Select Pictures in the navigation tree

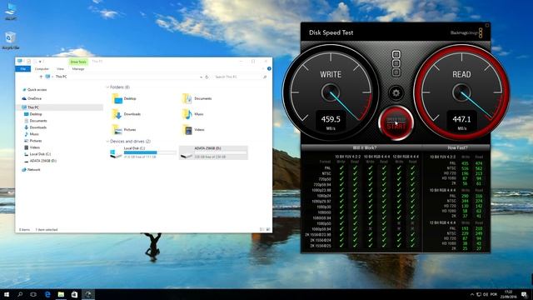35,141
